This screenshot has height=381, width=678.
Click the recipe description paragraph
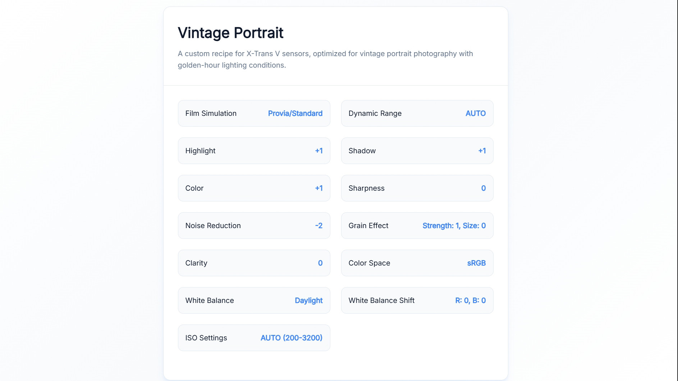coord(325,59)
